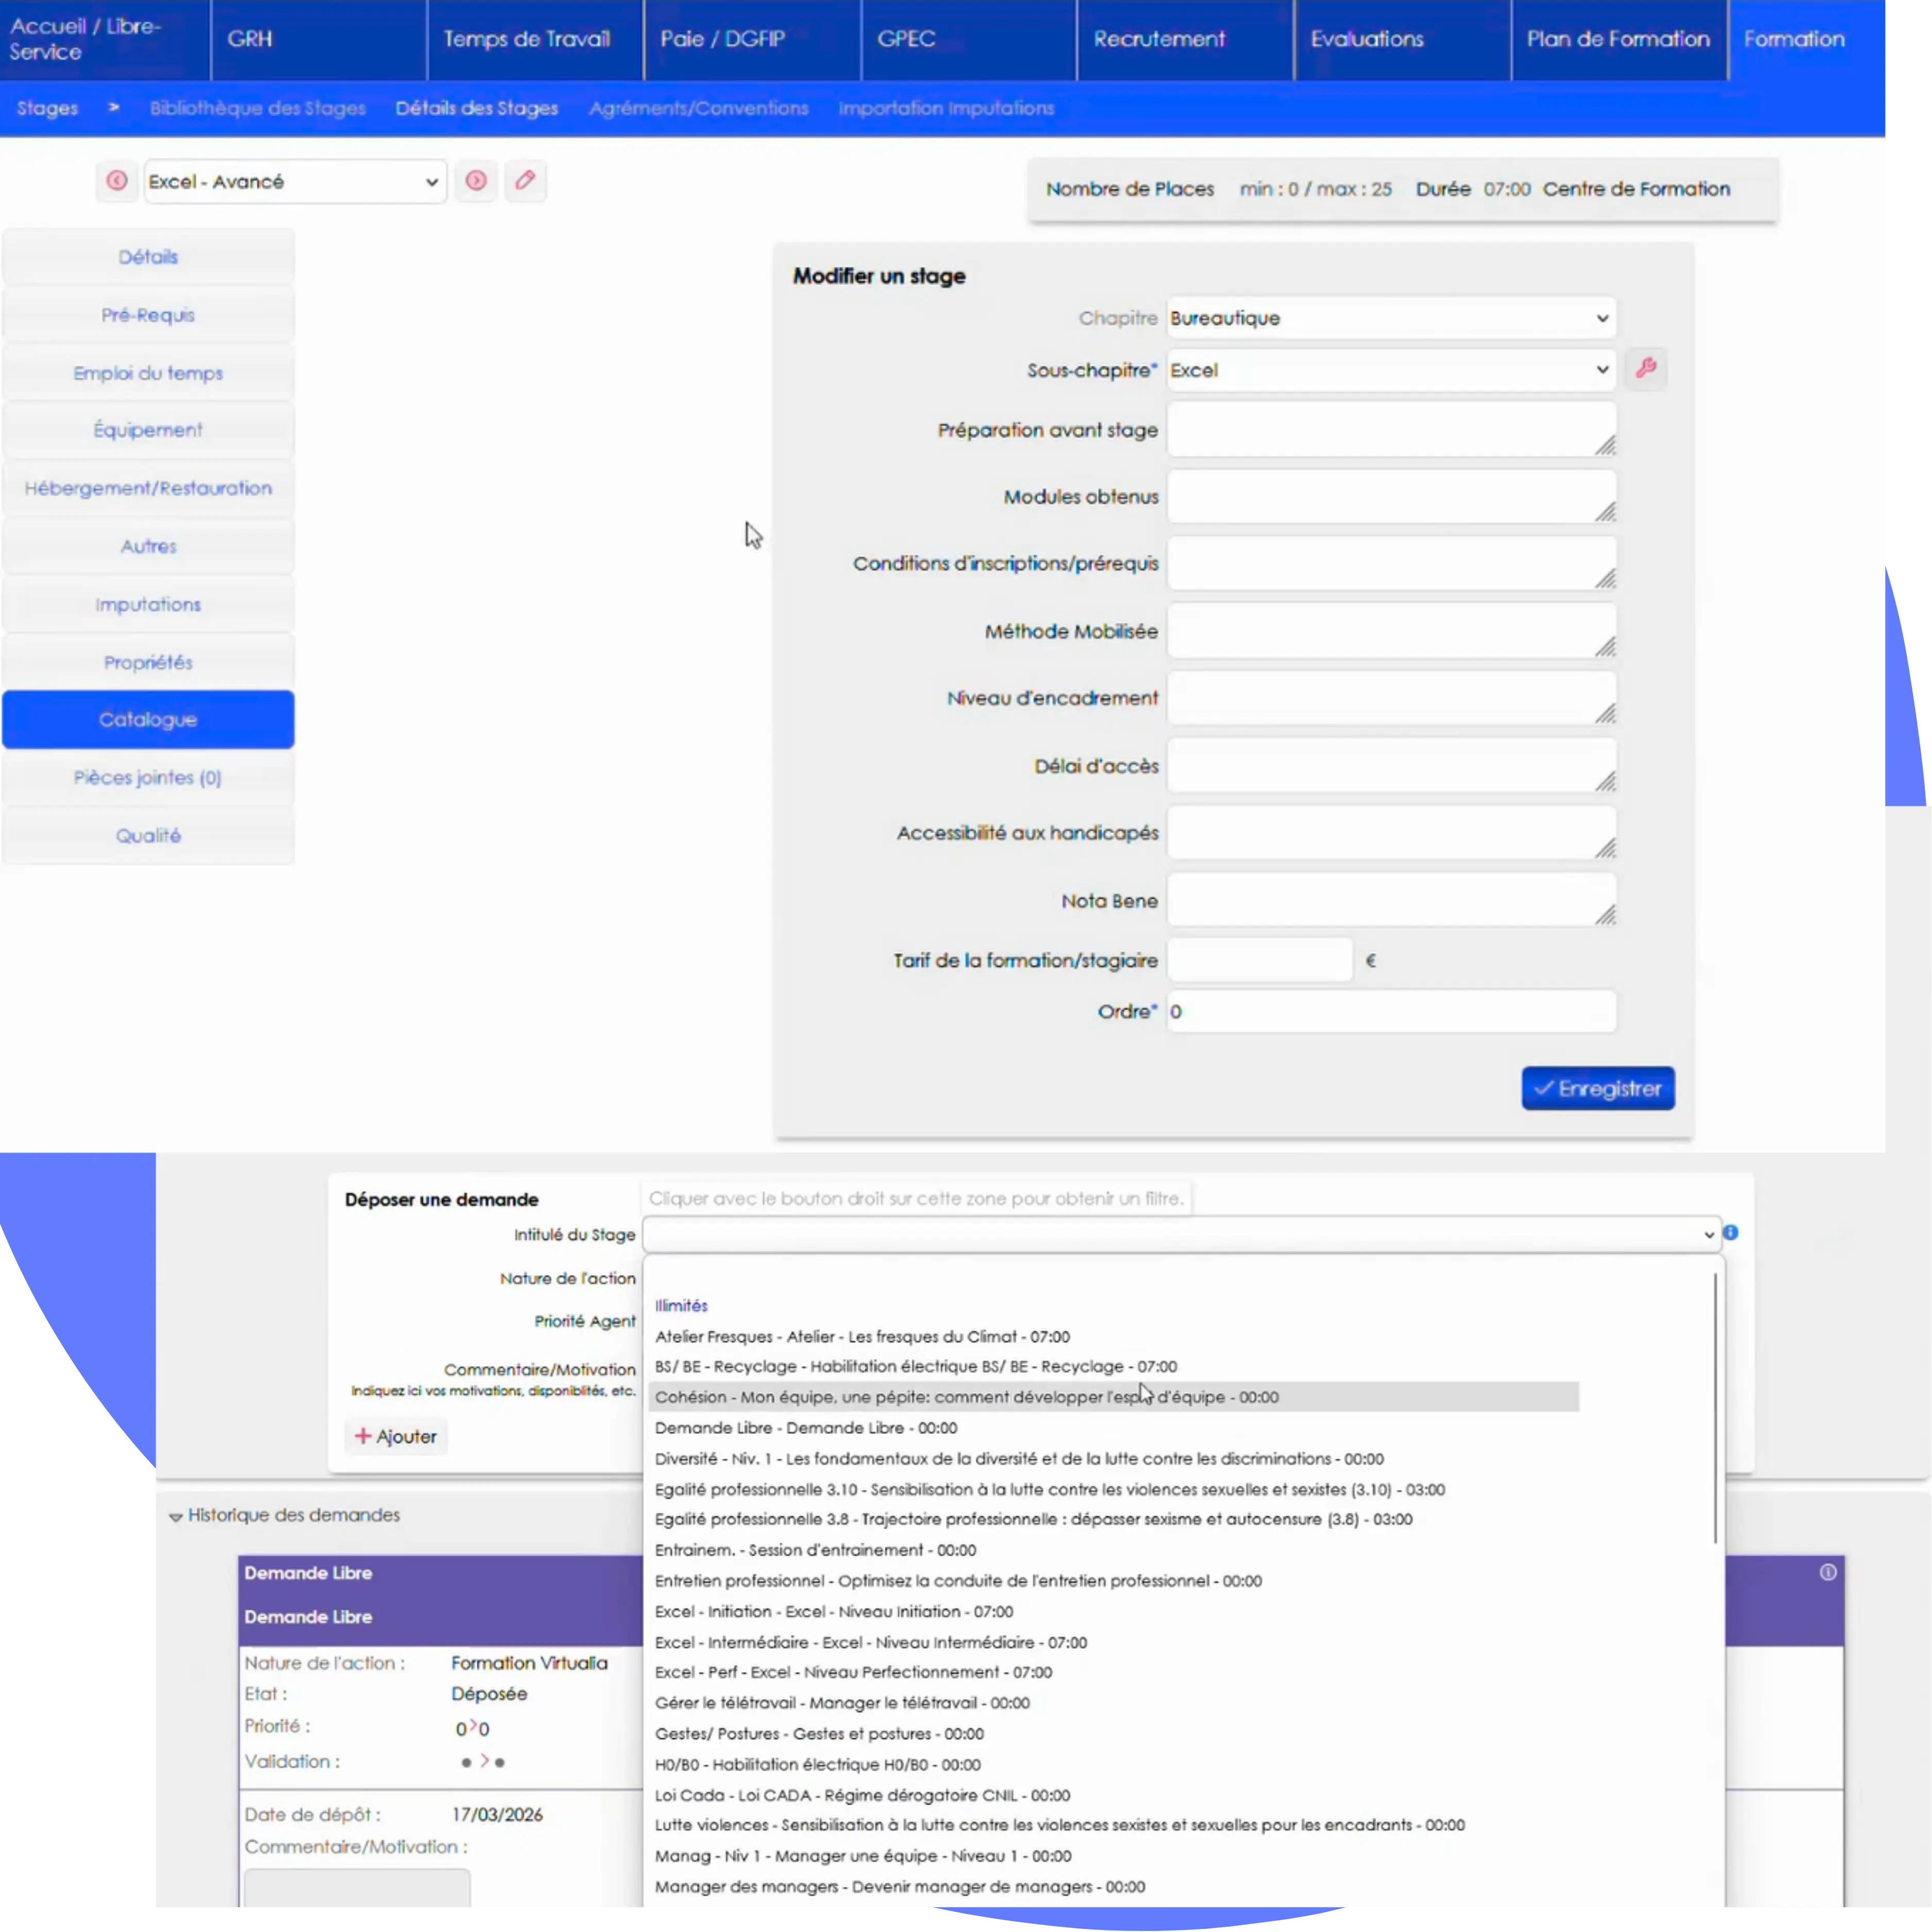Viewport: 1932px width, 1932px height.
Task: Select BS/ BE - Recyclage Habilitation électrique option
Action: tap(916, 1366)
